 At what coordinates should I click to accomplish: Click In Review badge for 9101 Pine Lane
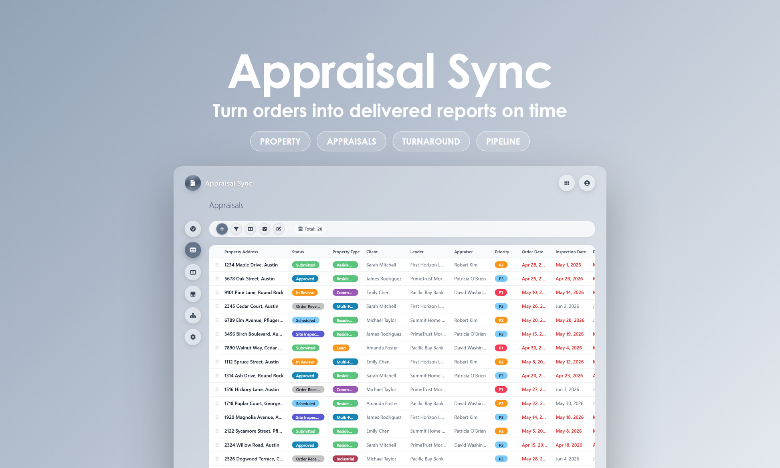click(305, 292)
